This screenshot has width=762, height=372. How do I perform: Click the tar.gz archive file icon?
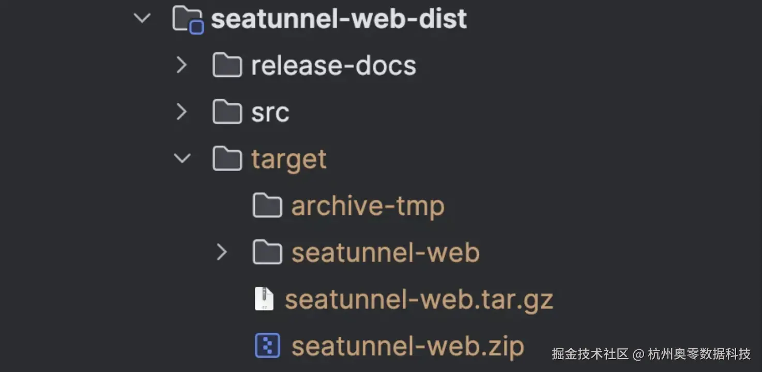[264, 299]
